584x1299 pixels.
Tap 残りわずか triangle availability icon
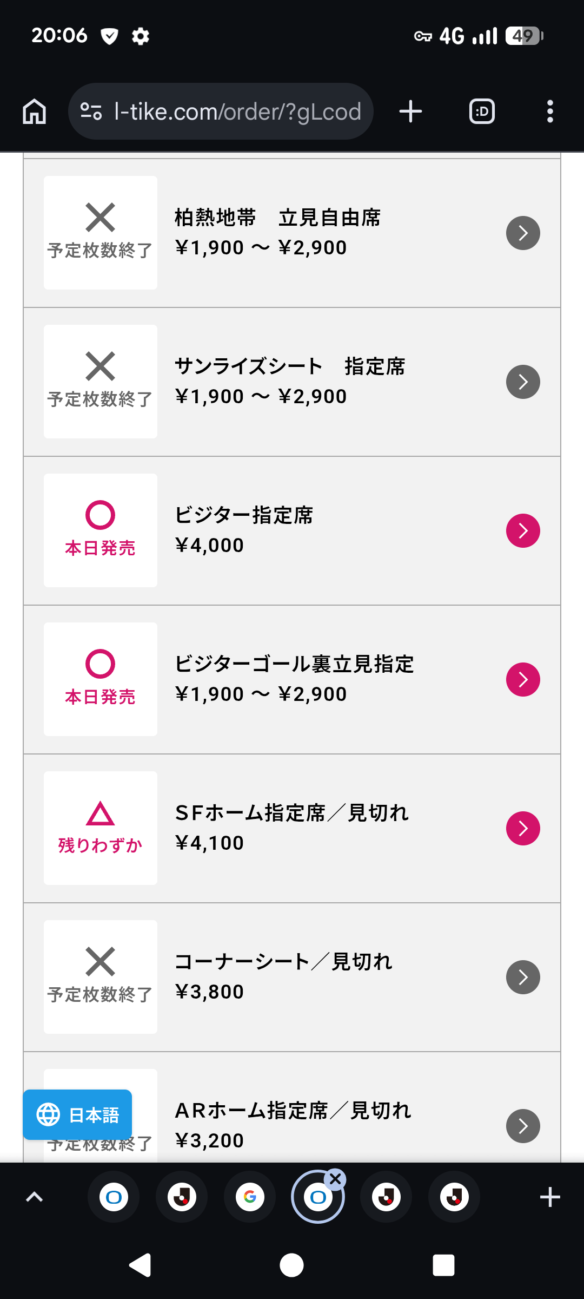[x=100, y=814]
